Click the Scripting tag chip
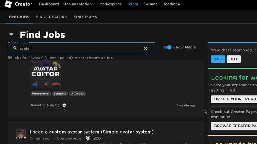The width and height of the screenshot is (257, 144). pyautogui.click(x=60, y=94)
